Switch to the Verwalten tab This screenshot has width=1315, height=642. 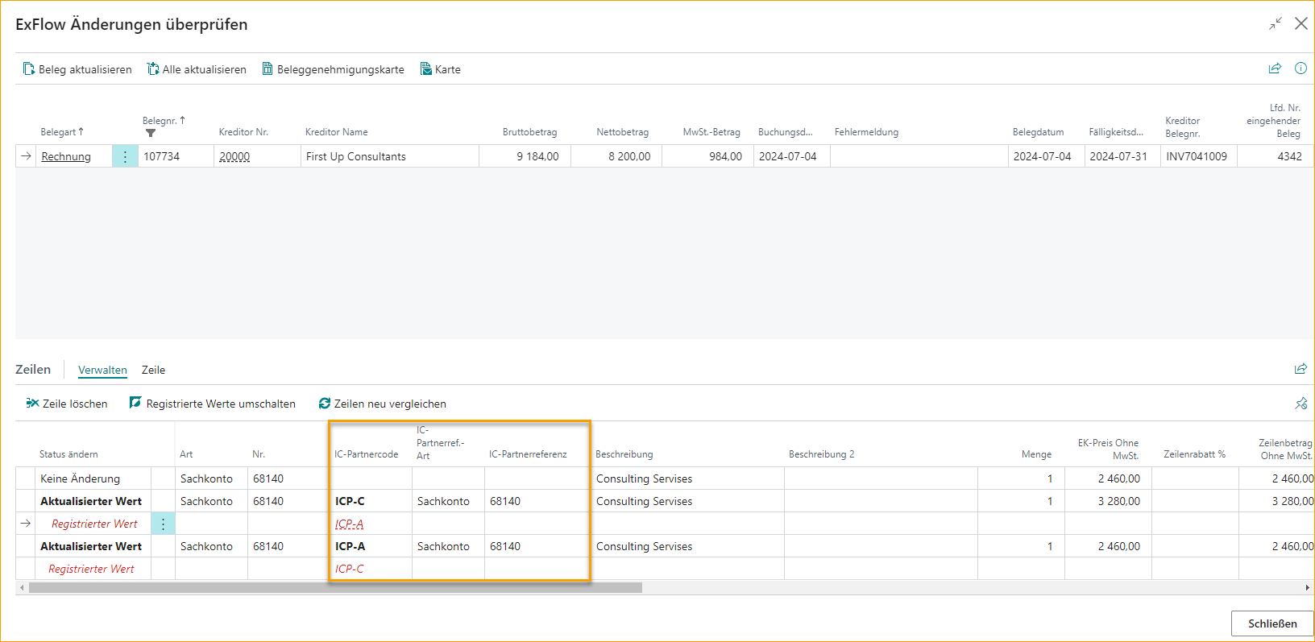click(102, 370)
